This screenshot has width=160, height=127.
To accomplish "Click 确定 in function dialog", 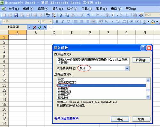I will pos(120,119).
